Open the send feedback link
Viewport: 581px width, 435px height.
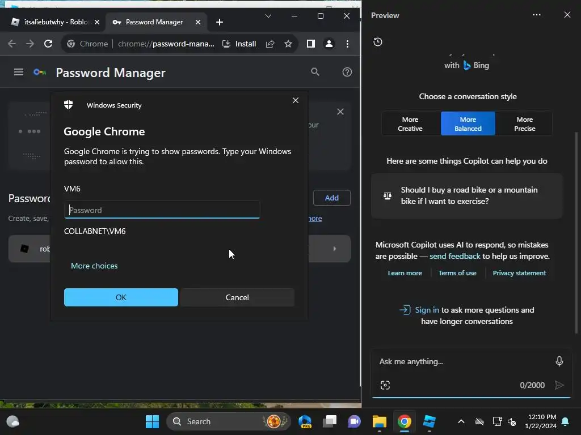(454, 256)
